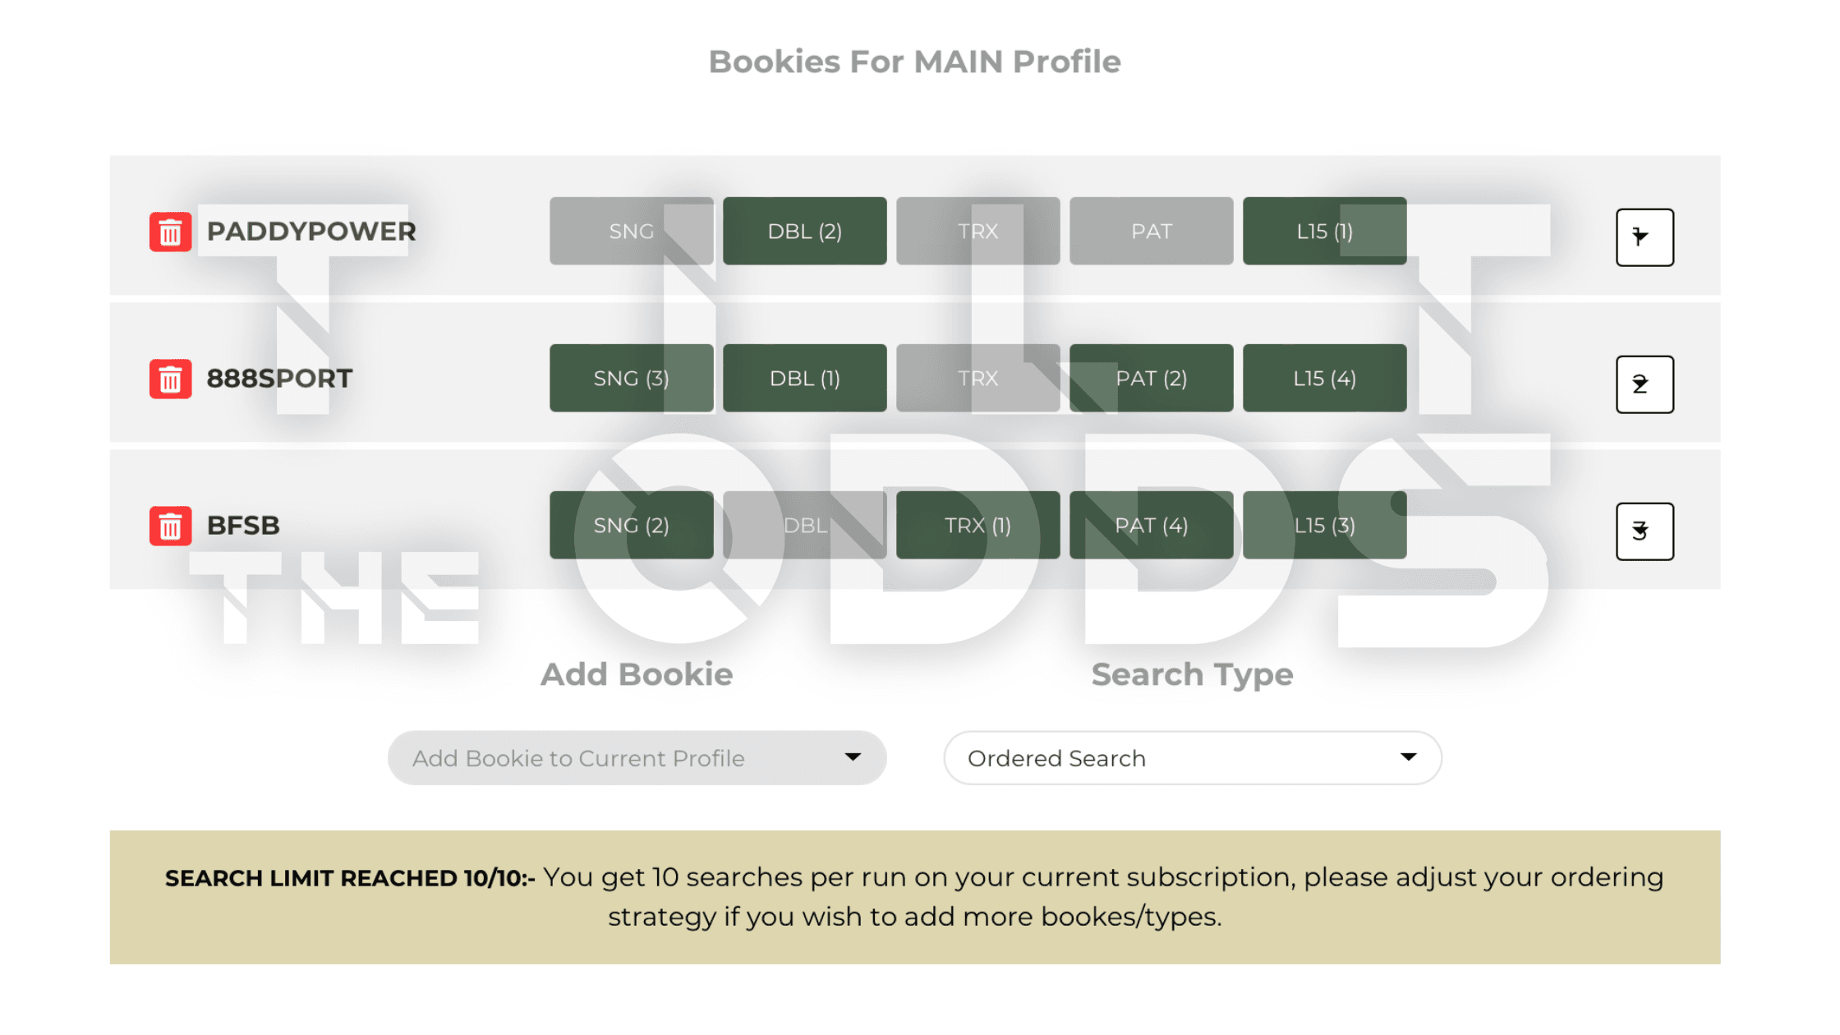Delete the PADDYPOWER bookie with trash icon
Image resolution: width=1840 pixels, height=1035 pixels.
click(170, 232)
